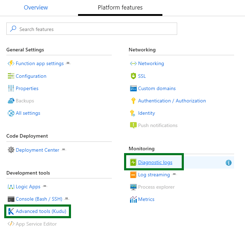Pin Log streaming to dashboard
The width and height of the screenshot is (245, 227).
[x=174, y=174]
